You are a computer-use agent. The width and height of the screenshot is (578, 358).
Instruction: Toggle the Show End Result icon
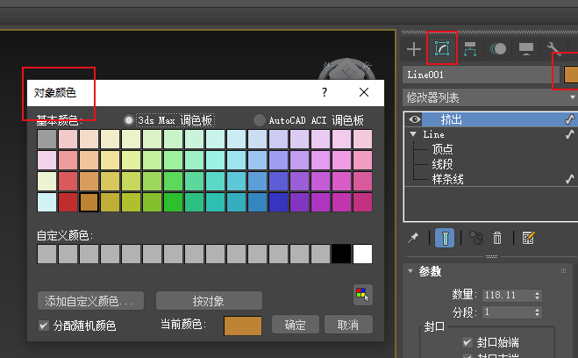445,238
